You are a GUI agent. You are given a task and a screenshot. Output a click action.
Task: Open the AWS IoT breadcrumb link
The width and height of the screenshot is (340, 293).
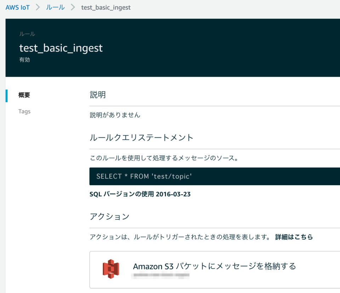17,7
